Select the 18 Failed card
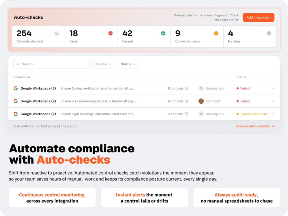 pyautogui.click(x=91, y=36)
